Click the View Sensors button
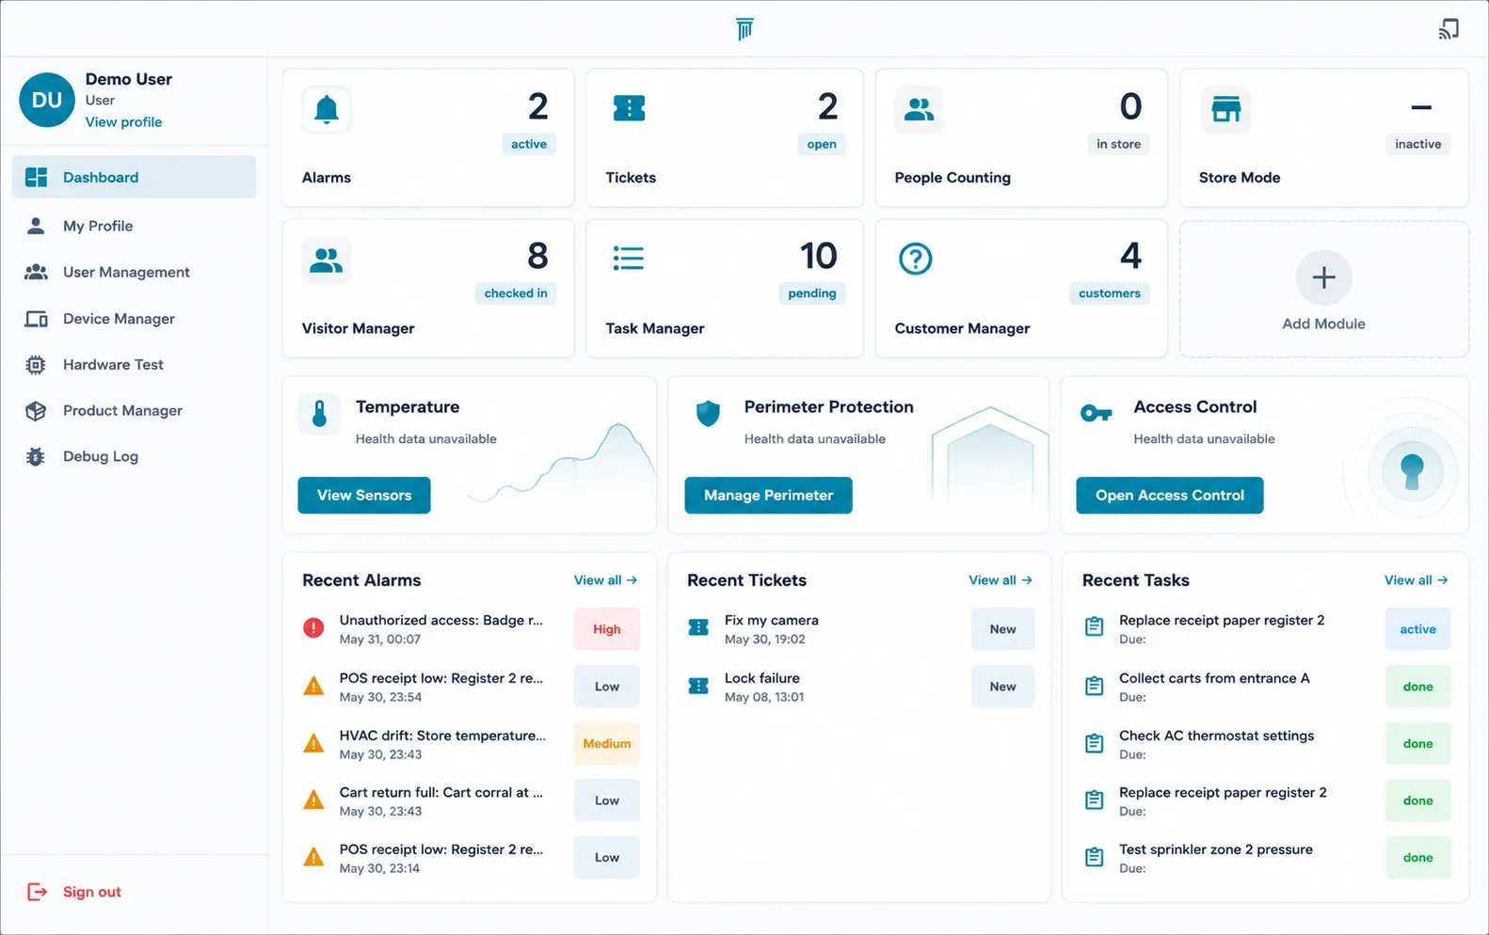The image size is (1489, 935). point(364,496)
